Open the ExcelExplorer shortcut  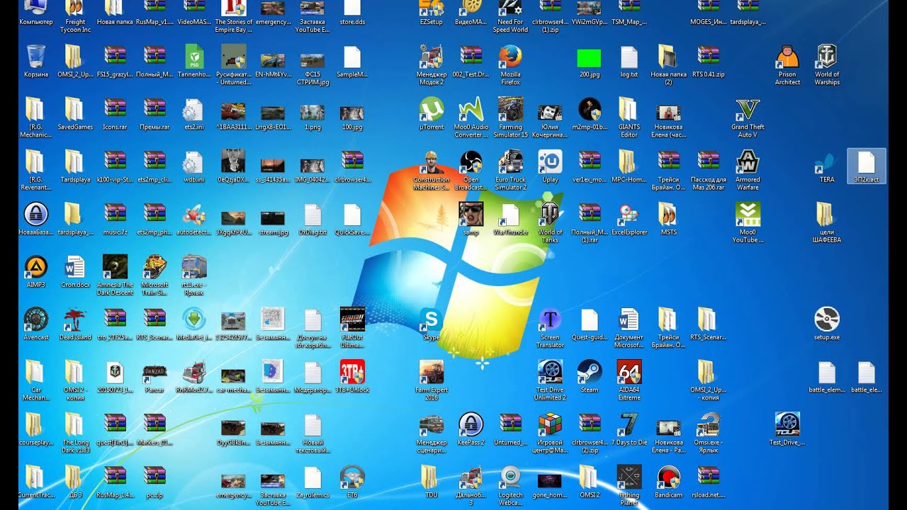629,219
